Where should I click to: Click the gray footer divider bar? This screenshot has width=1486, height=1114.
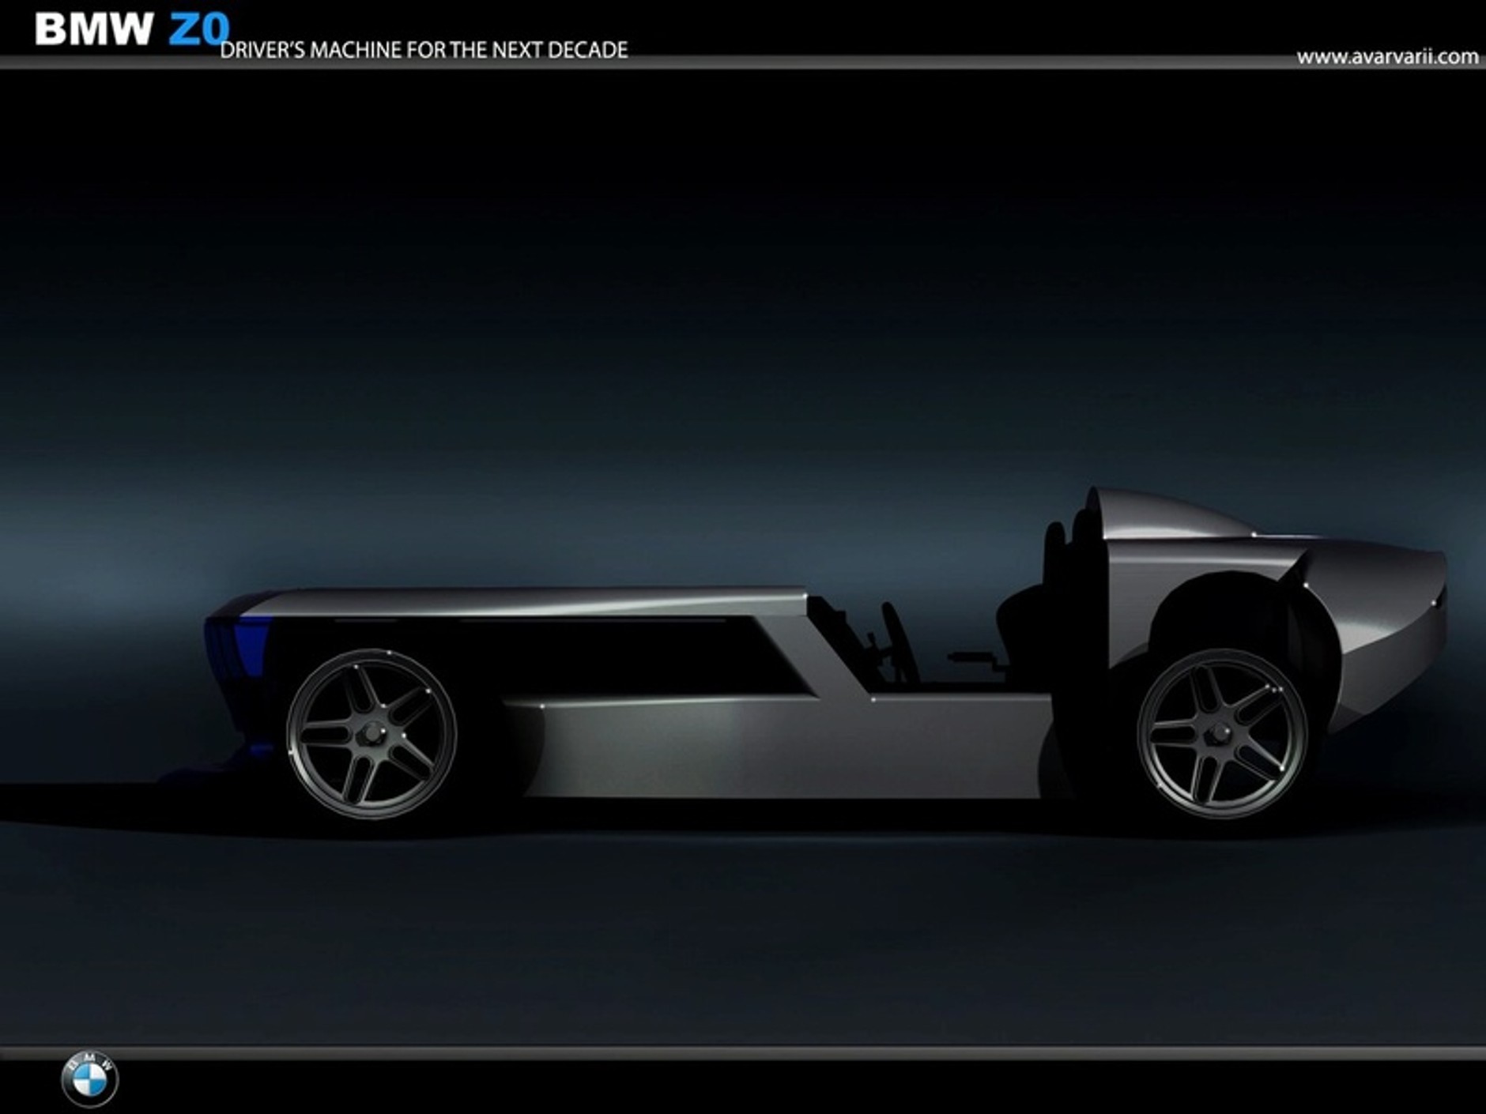click(x=743, y=1052)
